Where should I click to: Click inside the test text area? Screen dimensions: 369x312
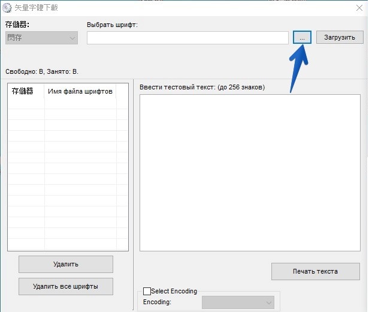click(x=250, y=173)
